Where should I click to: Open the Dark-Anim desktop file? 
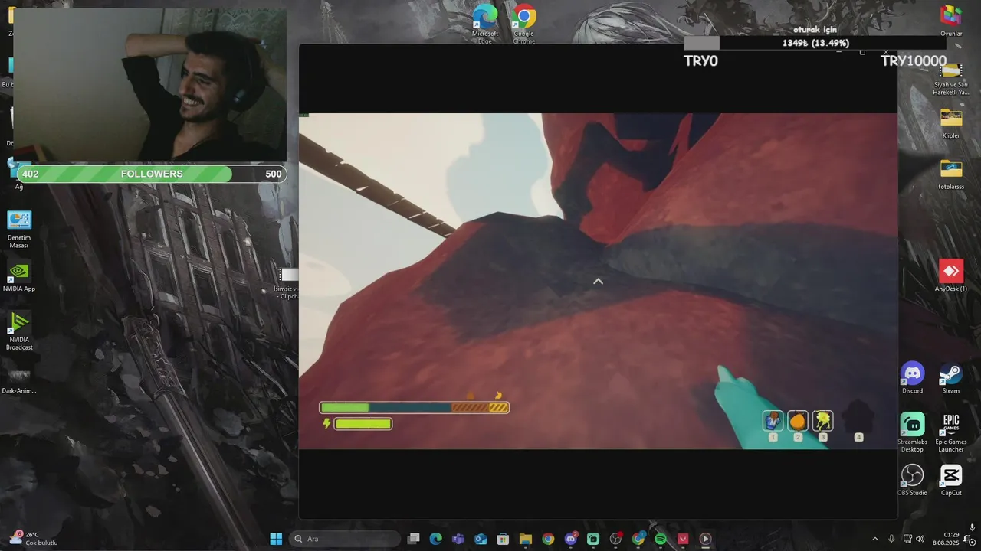(x=19, y=380)
